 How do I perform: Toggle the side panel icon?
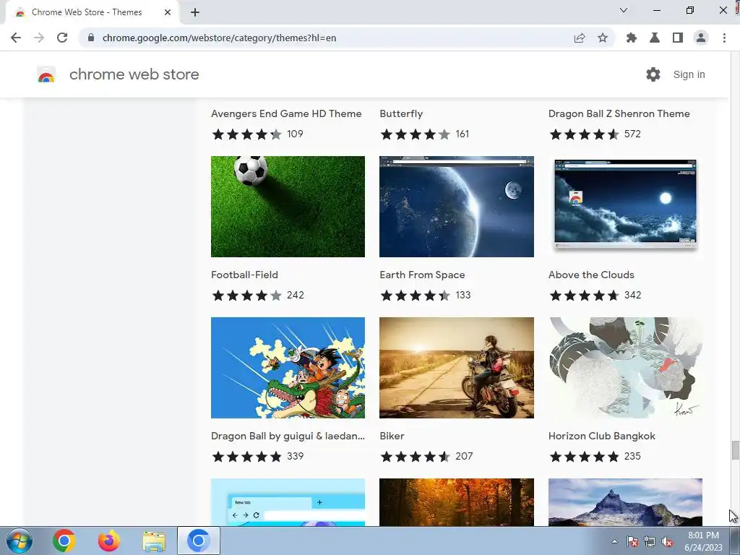(x=678, y=38)
